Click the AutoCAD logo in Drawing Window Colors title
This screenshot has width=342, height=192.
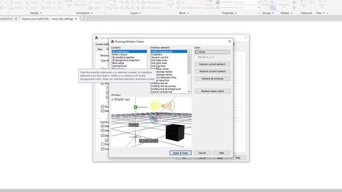(113, 42)
